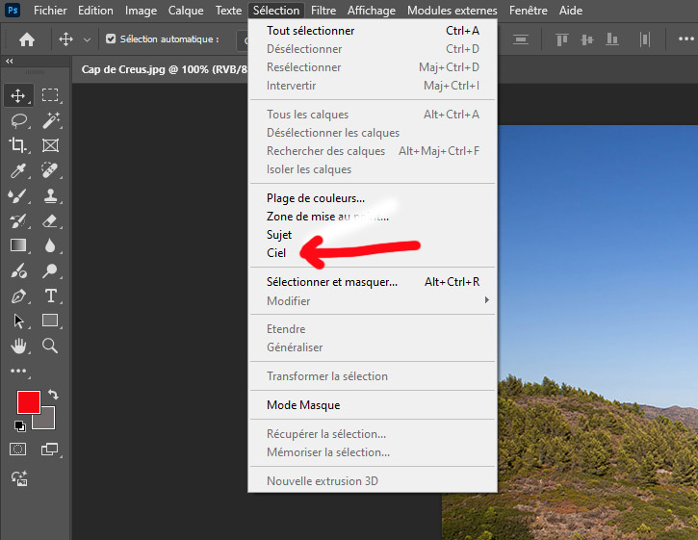Choose Mode Masque entry
The height and width of the screenshot is (540, 698).
[373, 405]
